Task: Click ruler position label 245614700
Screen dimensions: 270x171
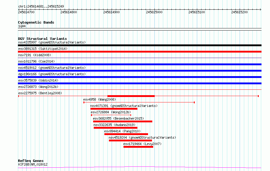Action: pyautogui.click(x=26, y=12)
